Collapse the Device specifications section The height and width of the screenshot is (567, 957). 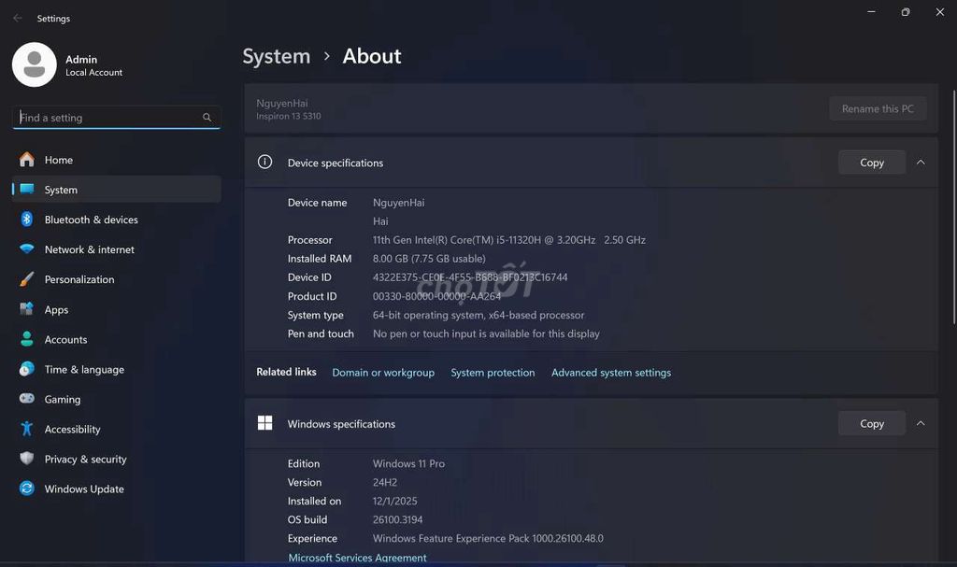pyautogui.click(x=921, y=163)
